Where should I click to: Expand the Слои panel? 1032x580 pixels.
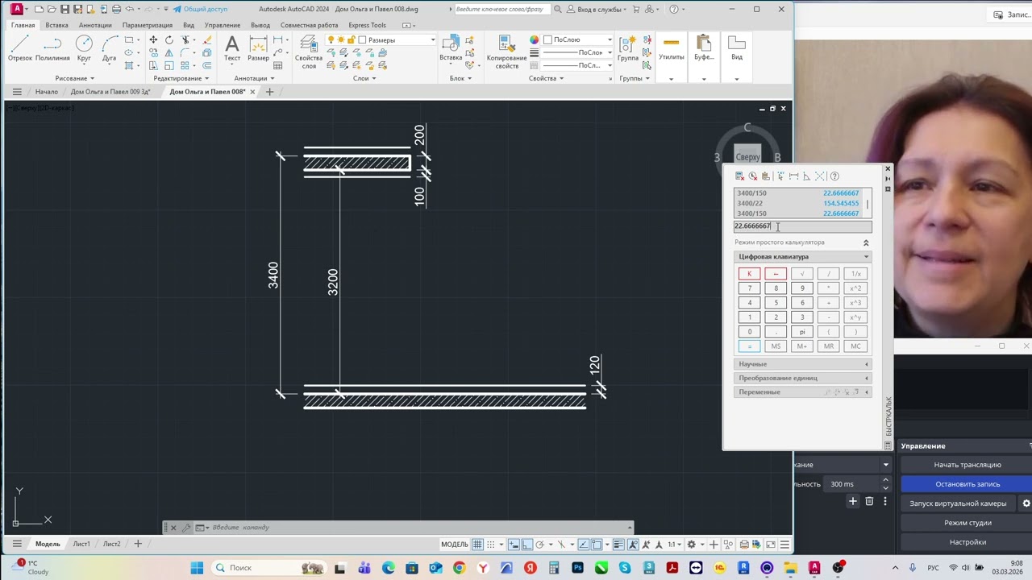tap(364, 78)
